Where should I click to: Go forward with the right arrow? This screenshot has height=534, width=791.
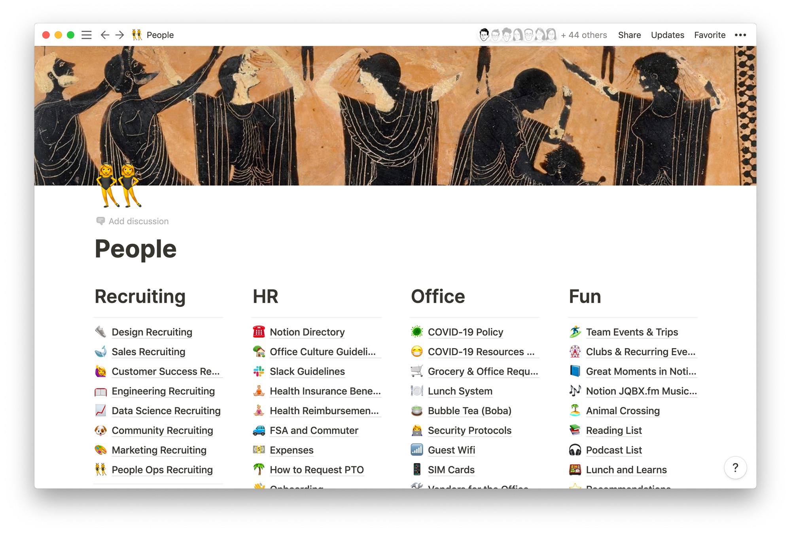click(x=120, y=35)
